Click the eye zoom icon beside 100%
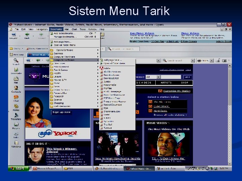The image size is (242, 181). coord(199,61)
